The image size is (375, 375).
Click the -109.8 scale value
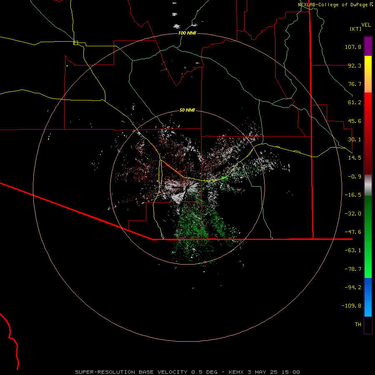[351, 306]
